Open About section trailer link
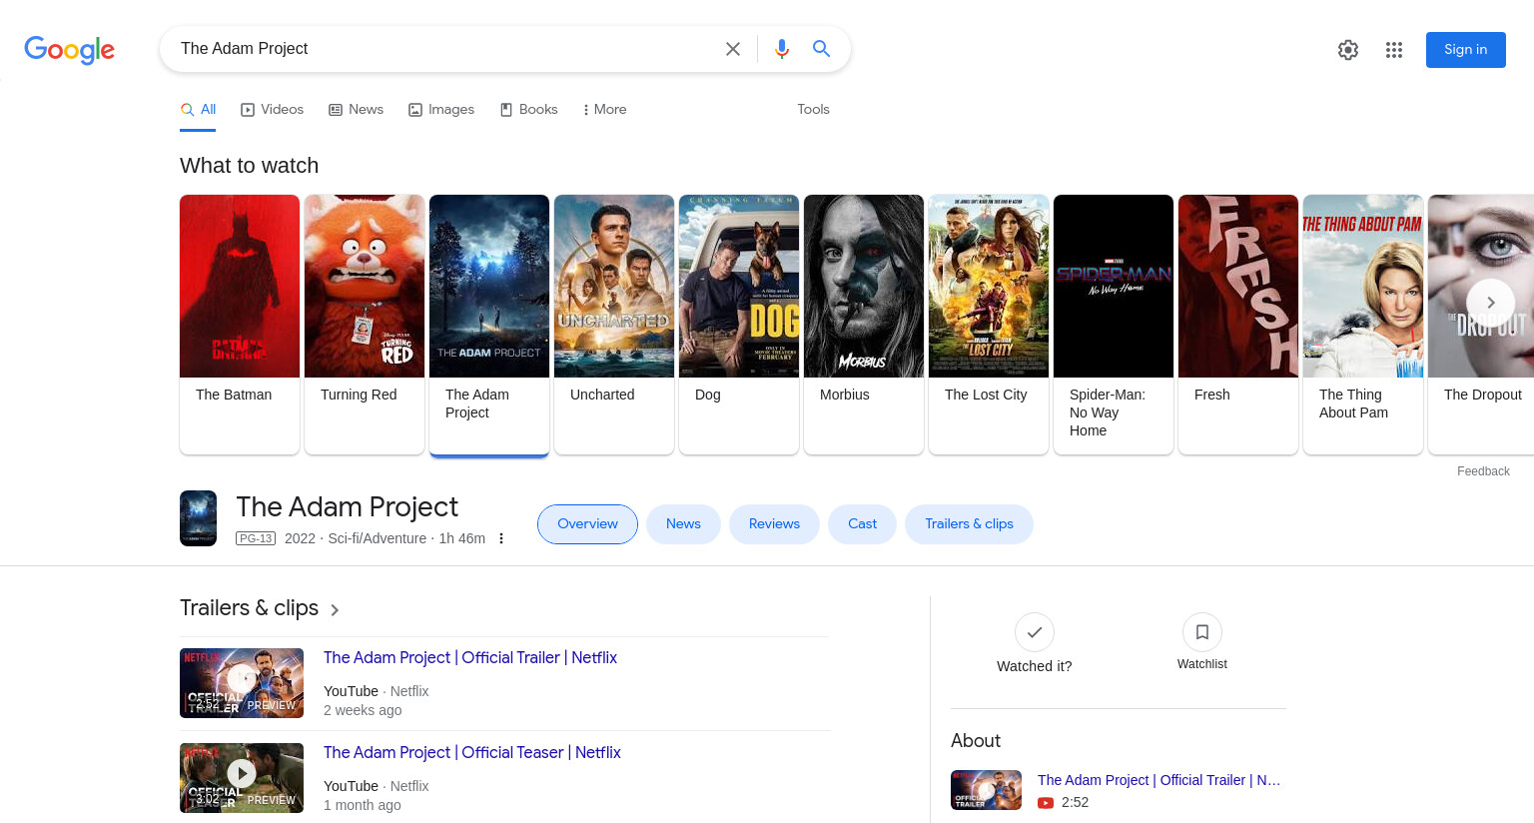This screenshot has width=1534, height=823. coord(1158,780)
